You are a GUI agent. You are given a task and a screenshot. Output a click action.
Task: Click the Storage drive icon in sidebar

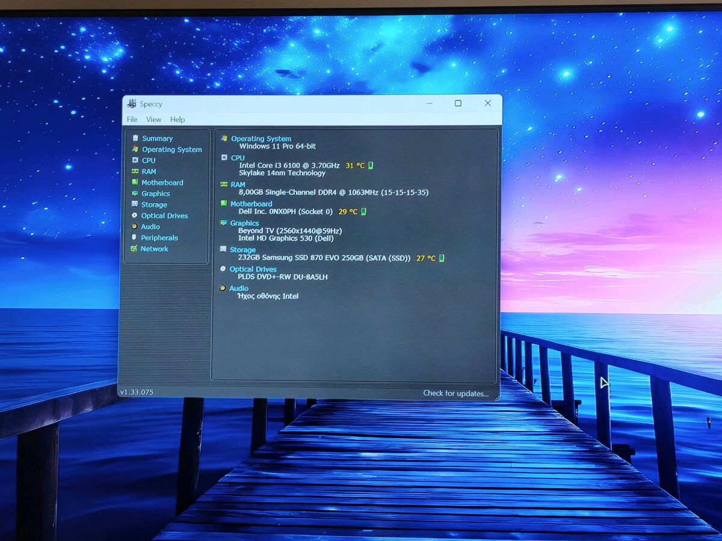pyautogui.click(x=135, y=204)
